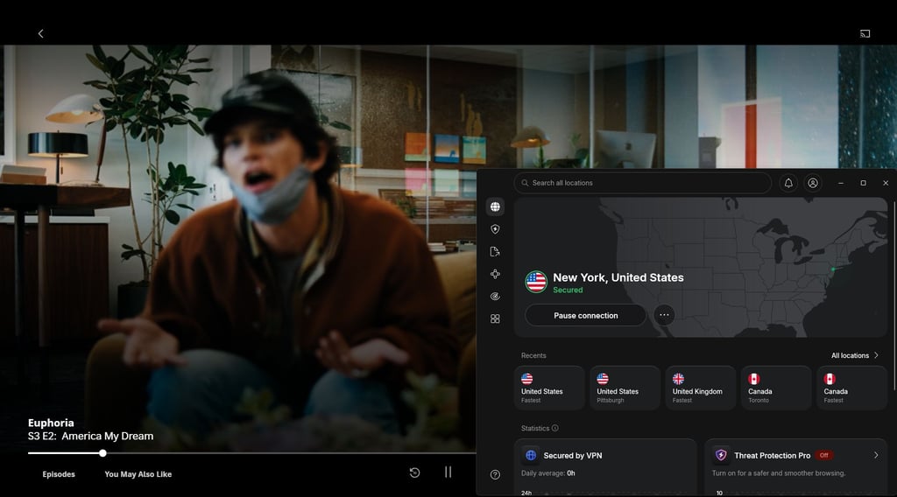Click the Euphoria show title
Image resolution: width=897 pixels, height=497 pixels.
coord(51,423)
